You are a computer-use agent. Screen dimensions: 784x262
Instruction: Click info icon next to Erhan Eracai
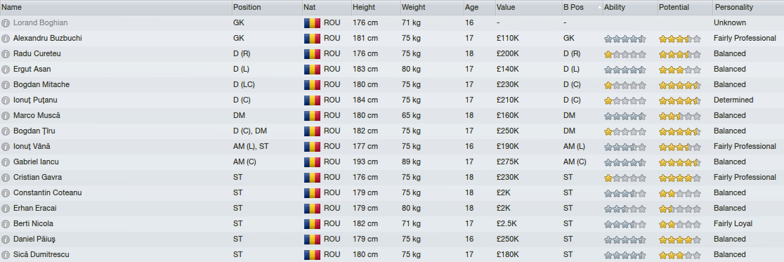pos(6,209)
